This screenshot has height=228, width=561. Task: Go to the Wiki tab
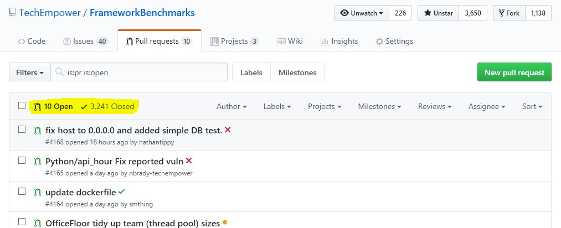pos(290,41)
